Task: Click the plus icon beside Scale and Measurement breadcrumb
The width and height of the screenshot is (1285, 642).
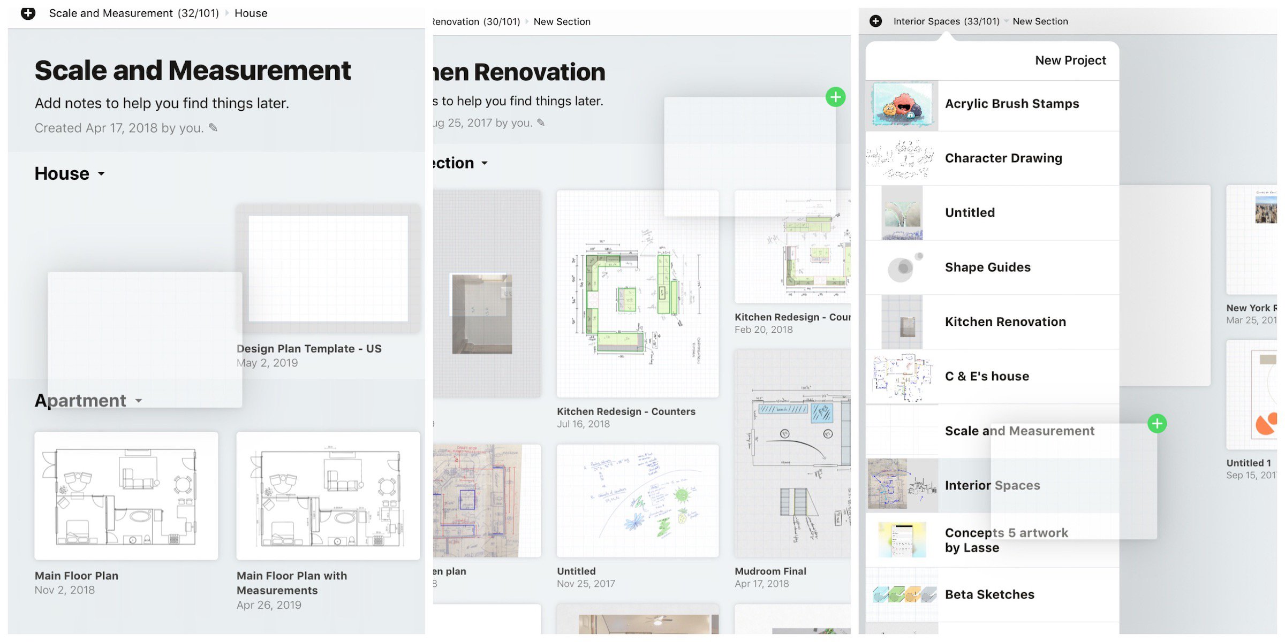Action: pos(28,13)
